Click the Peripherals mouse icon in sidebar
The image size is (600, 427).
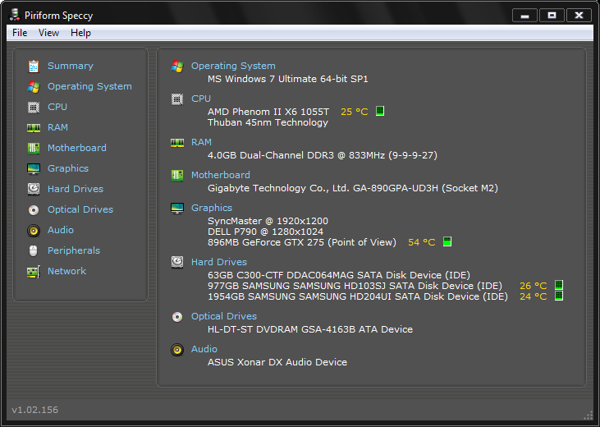[x=34, y=251]
